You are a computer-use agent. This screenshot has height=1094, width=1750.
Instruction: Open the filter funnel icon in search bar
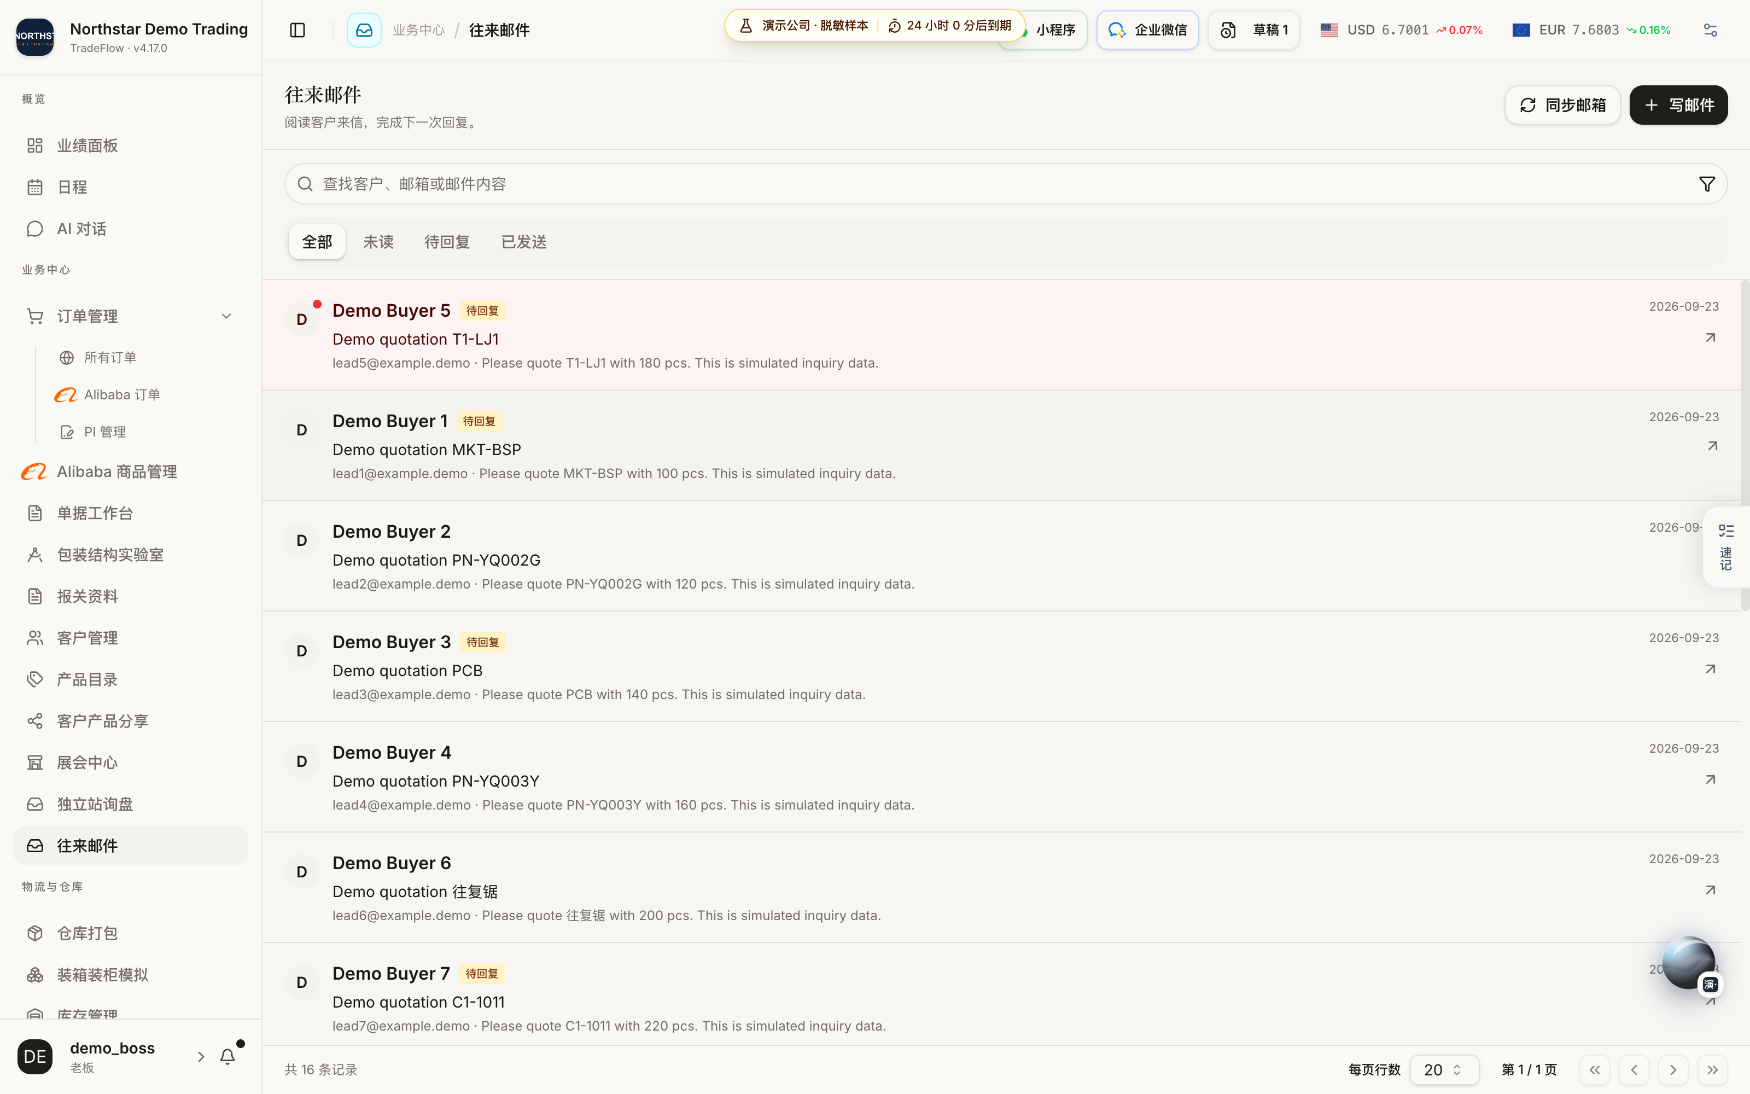(1707, 184)
